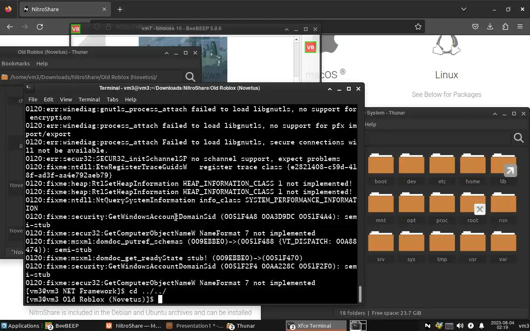This screenshot has width=530, height=331.
Task: Close the NitroShare browser tab
Action: [104, 9]
